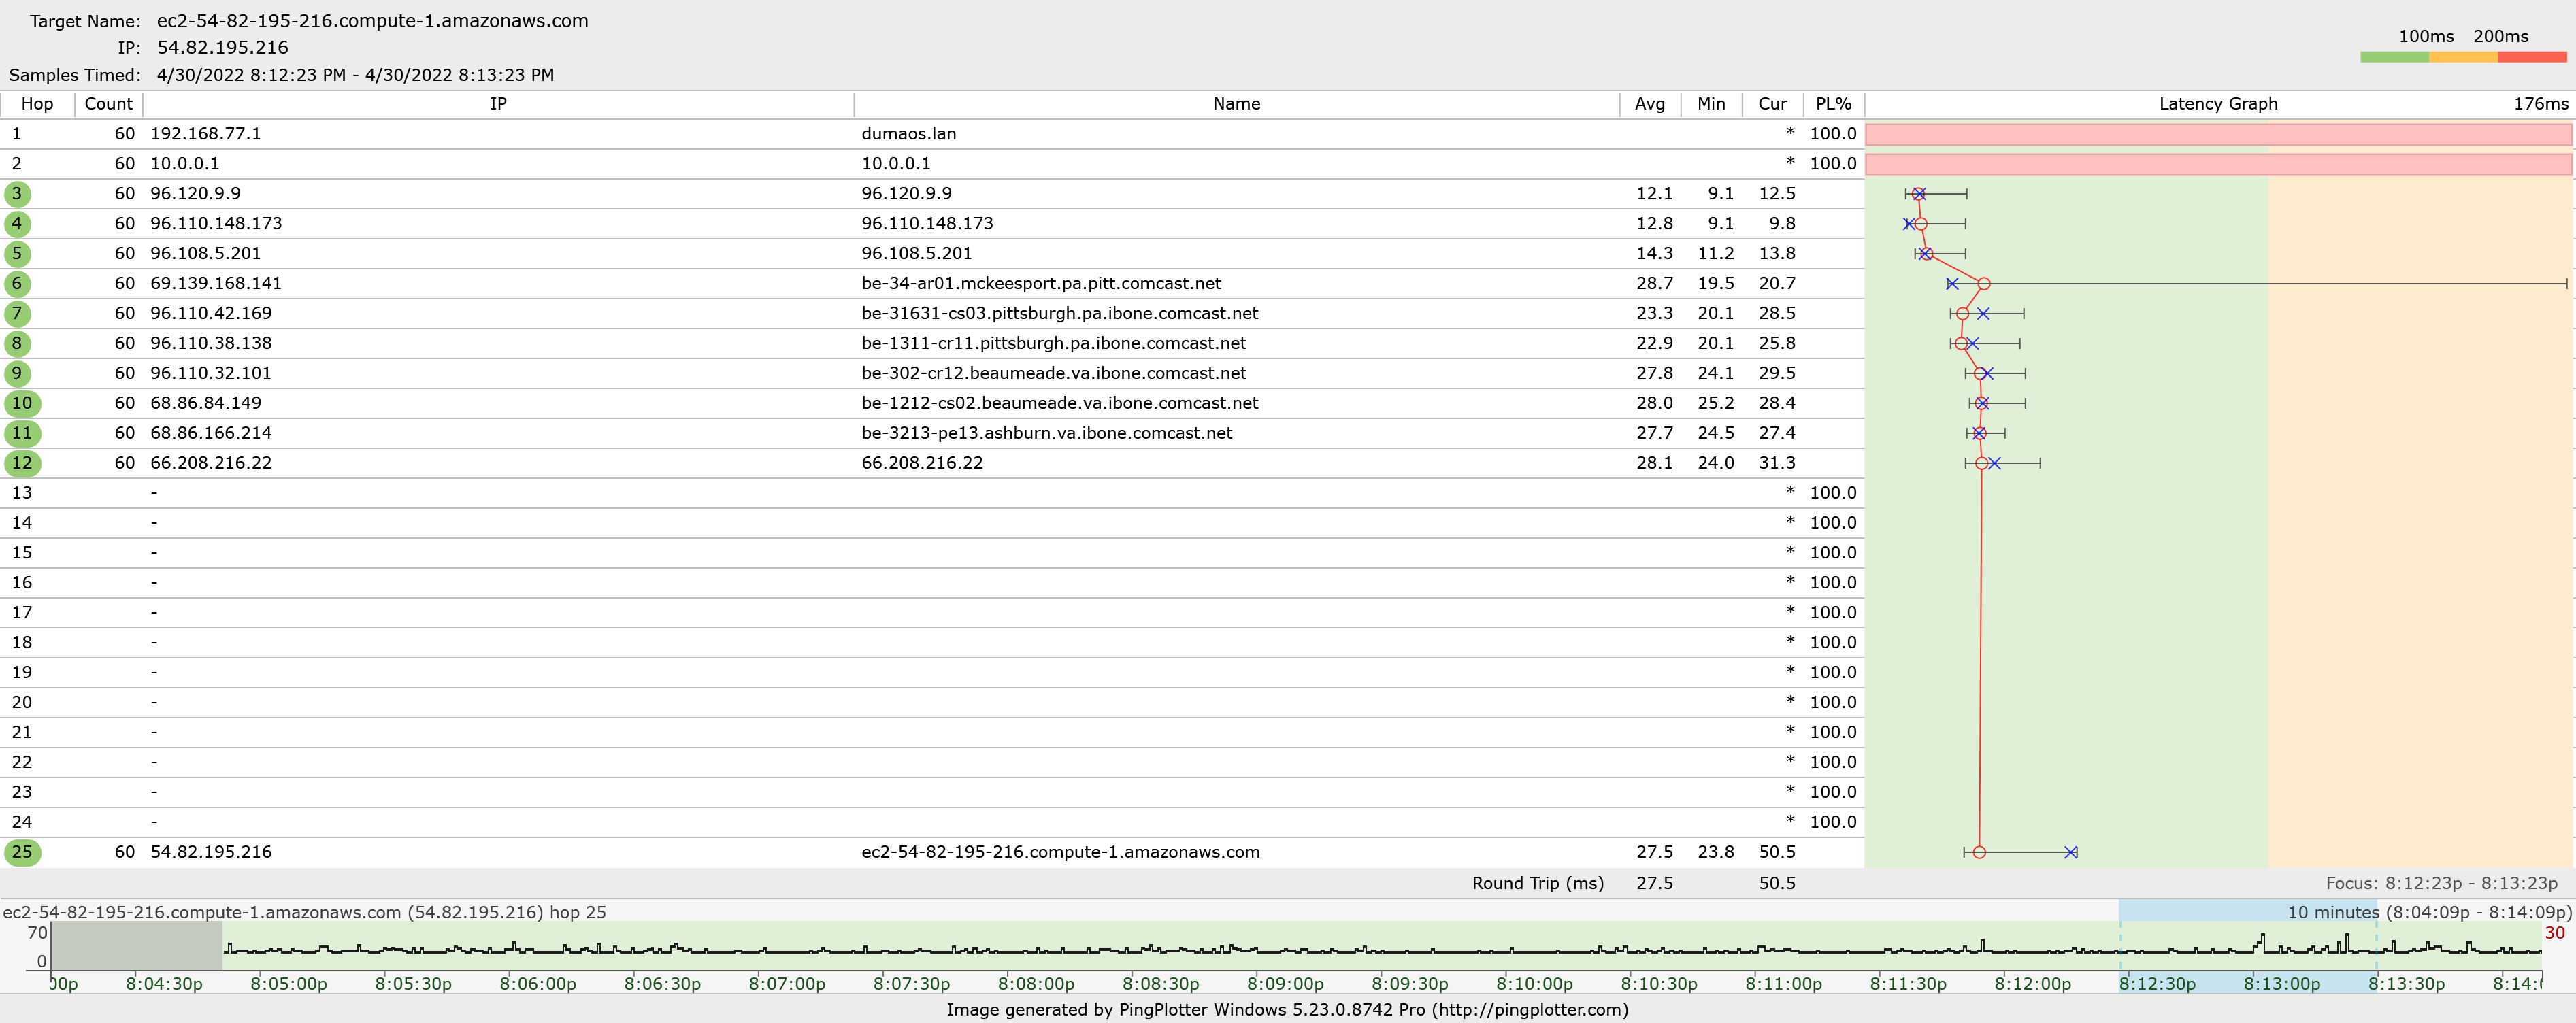Viewport: 2576px width, 1023px height.
Task: Select the dumaos.lan hop 1 row
Action: coord(930,134)
